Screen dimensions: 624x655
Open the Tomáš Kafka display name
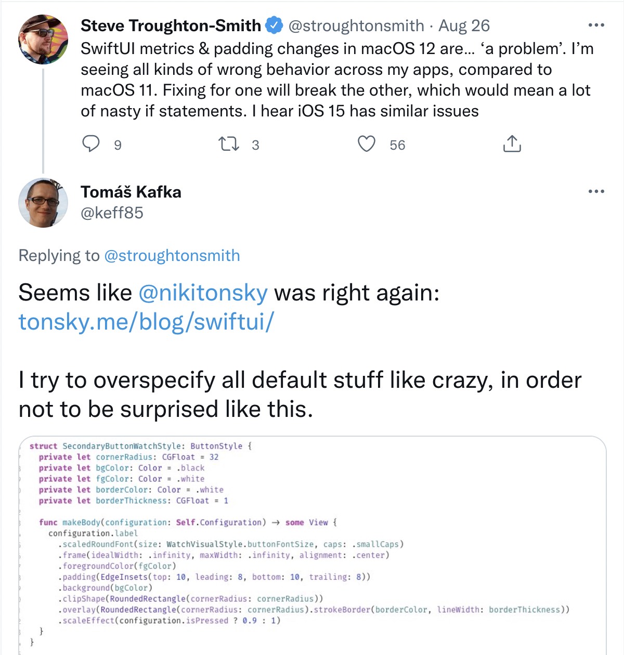(131, 192)
